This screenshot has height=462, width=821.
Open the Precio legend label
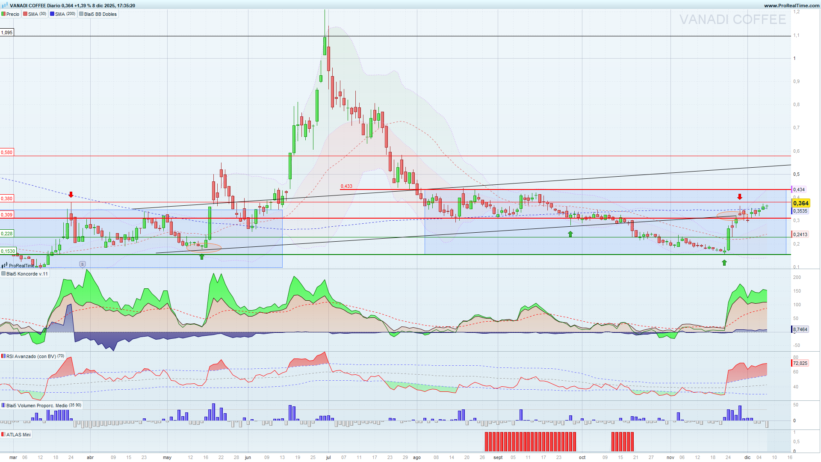13,14
